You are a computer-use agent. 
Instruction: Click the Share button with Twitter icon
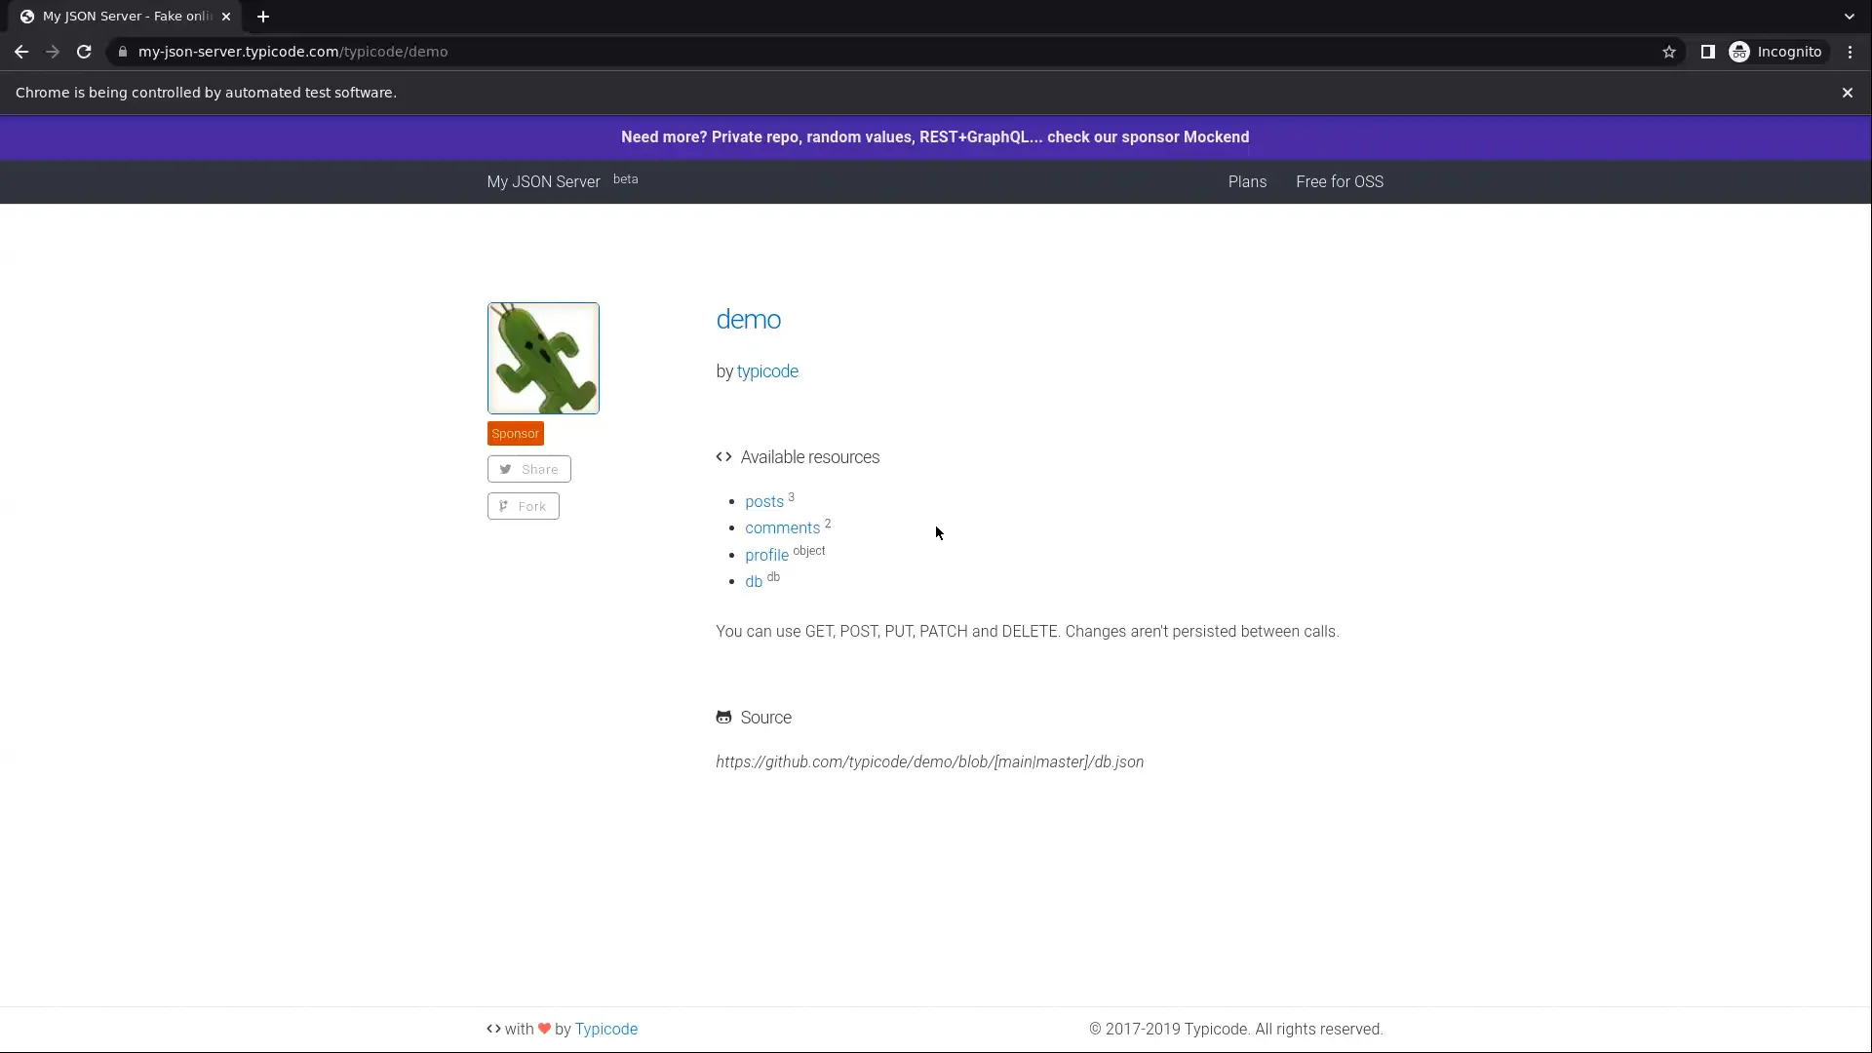click(529, 469)
